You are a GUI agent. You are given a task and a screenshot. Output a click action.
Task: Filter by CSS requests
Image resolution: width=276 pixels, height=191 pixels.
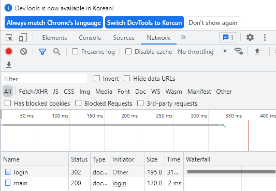[x=69, y=92]
